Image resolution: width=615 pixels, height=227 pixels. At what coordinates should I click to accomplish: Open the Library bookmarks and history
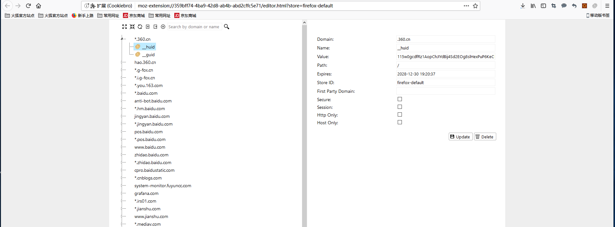(533, 6)
